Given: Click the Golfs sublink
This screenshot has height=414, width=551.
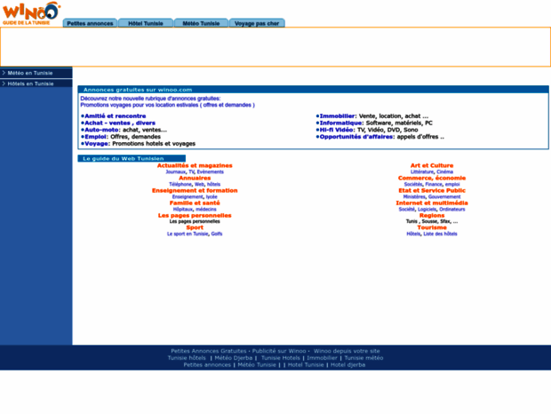Looking at the screenshot, I should pos(217,234).
